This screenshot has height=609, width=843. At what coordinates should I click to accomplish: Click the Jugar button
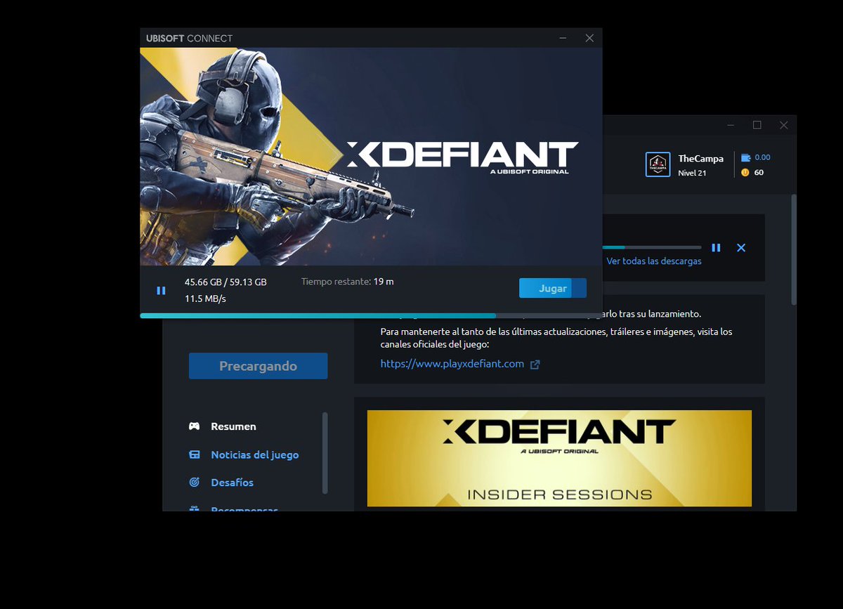pos(553,288)
